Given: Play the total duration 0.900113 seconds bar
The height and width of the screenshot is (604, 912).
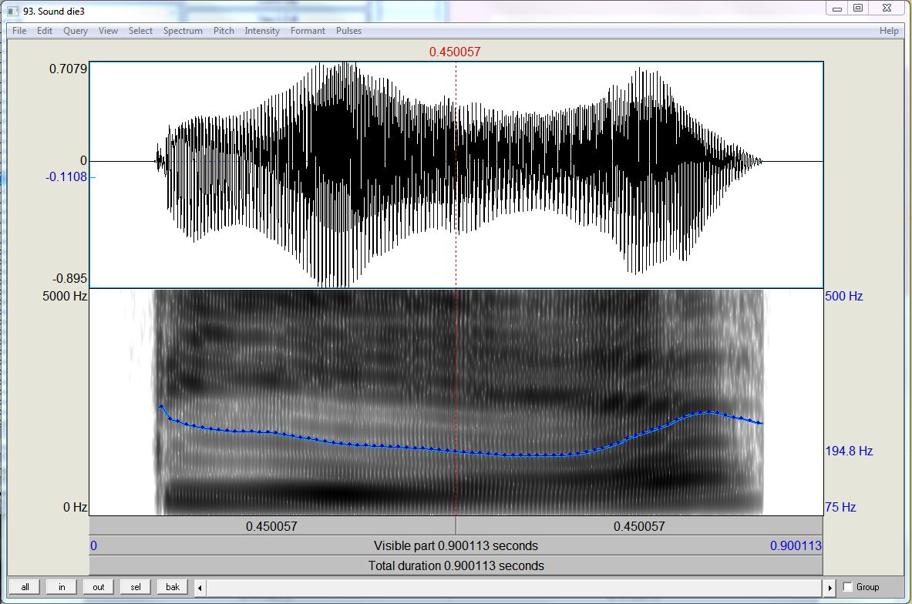Looking at the screenshot, I should point(456,565).
